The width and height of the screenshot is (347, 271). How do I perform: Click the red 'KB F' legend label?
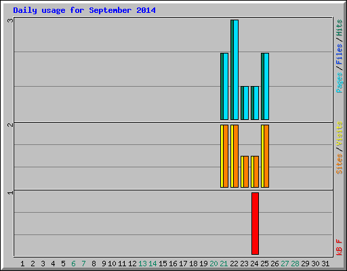(x=340, y=247)
